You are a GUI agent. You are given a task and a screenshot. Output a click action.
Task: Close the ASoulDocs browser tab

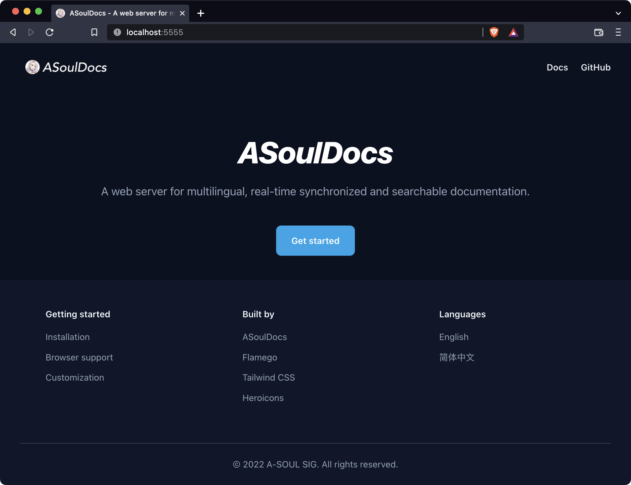pyautogui.click(x=182, y=13)
